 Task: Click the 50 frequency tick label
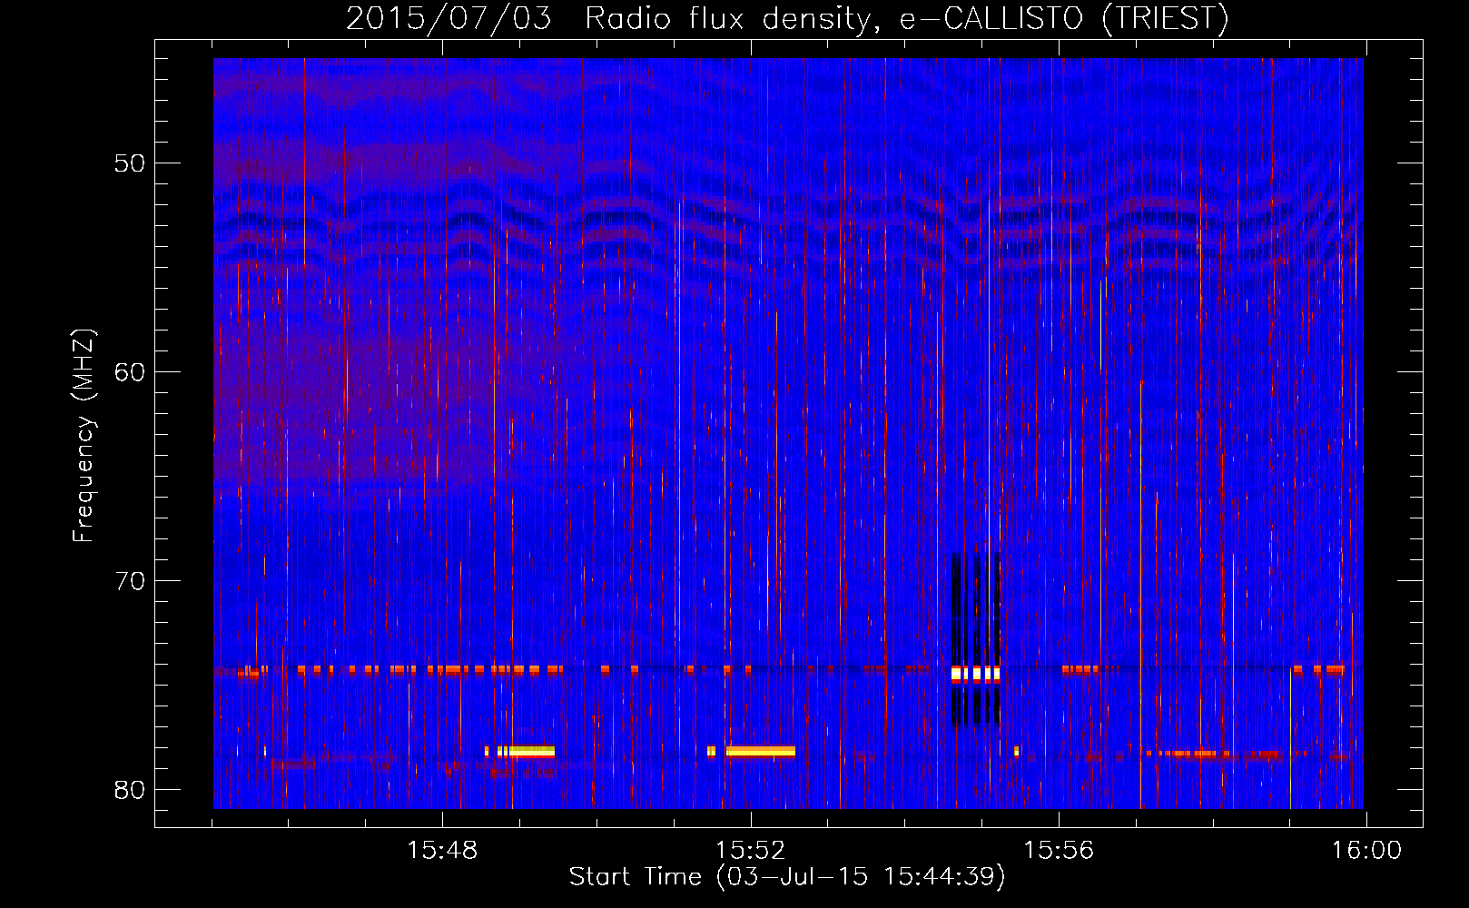coord(130,163)
